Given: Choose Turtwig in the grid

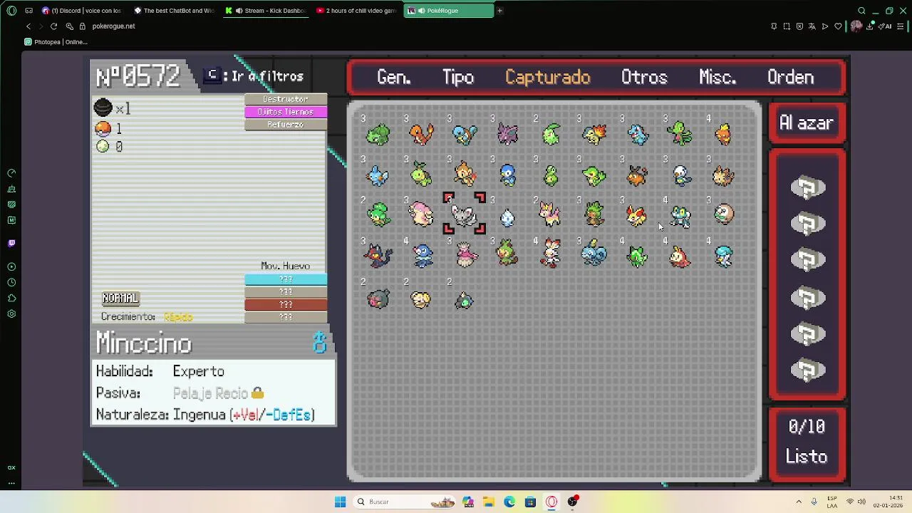Looking at the screenshot, I should (x=421, y=175).
